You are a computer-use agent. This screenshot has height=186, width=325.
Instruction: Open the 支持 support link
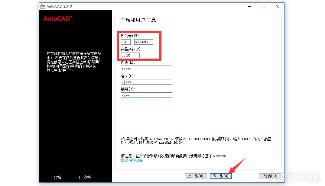click(87, 177)
